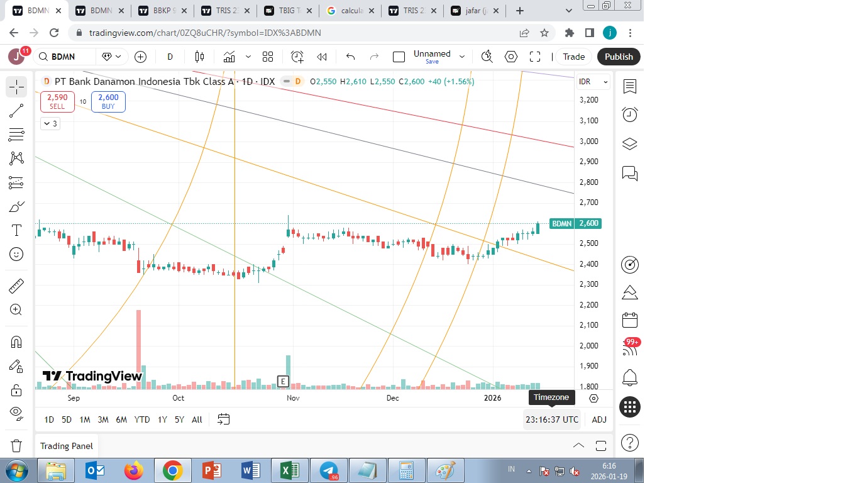
Task: Open the Trade button
Action: click(x=573, y=57)
